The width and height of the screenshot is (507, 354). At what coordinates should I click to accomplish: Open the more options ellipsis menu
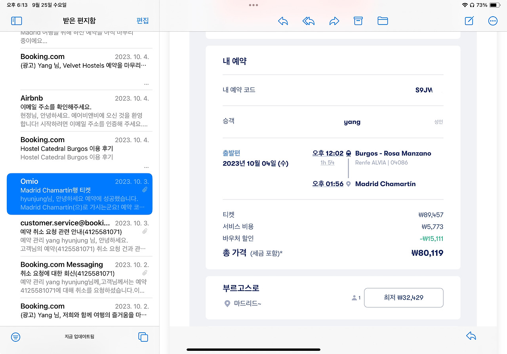tap(493, 21)
